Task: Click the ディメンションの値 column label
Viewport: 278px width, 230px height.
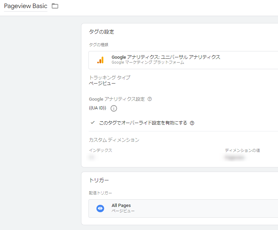Action: 242,150
